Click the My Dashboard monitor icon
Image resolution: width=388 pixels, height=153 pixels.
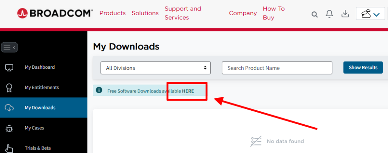pyautogui.click(x=9, y=67)
